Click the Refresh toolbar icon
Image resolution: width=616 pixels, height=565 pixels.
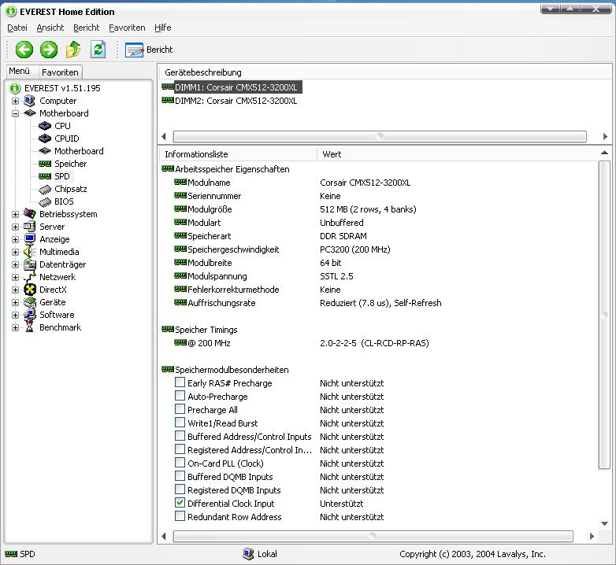coord(98,50)
